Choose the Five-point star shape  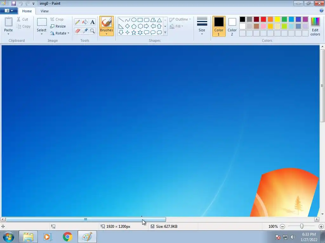coord(134,33)
